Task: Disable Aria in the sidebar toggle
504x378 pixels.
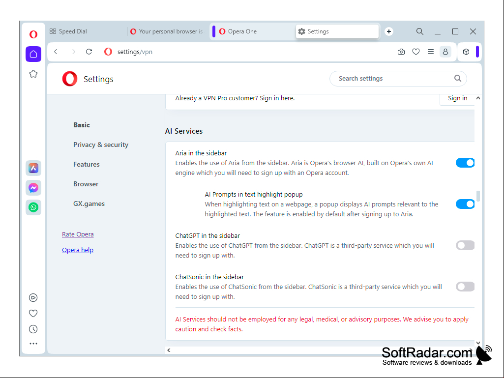Action: (x=465, y=163)
